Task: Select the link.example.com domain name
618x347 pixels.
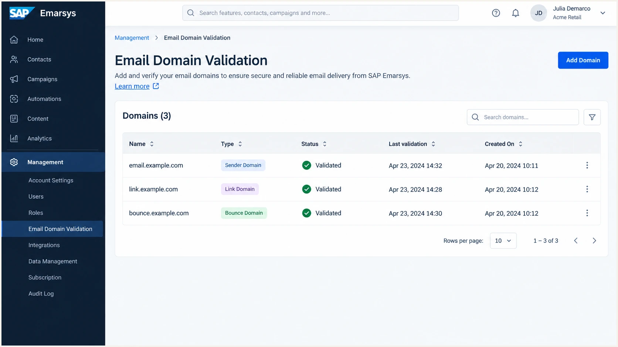Action: pyautogui.click(x=153, y=189)
